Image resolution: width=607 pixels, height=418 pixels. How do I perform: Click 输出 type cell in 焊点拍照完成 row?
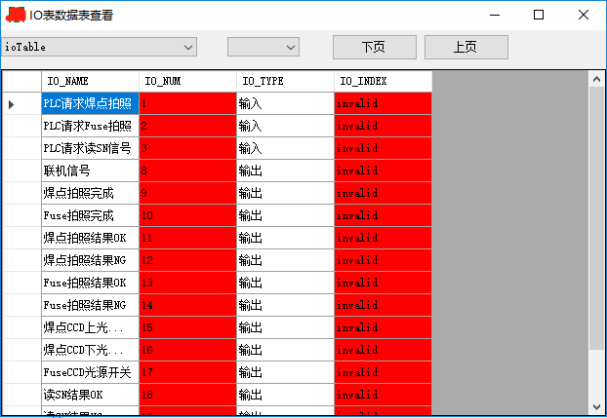pyautogui.click(x=285, y=193)
